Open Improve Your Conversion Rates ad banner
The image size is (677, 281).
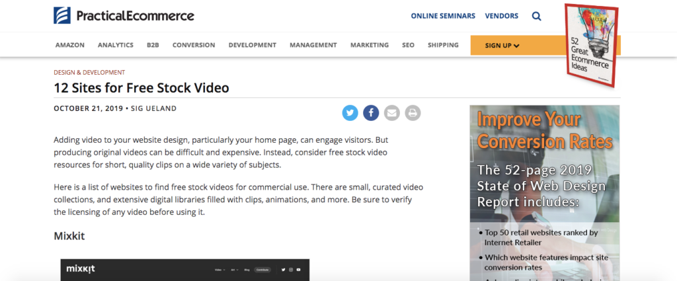545,193
